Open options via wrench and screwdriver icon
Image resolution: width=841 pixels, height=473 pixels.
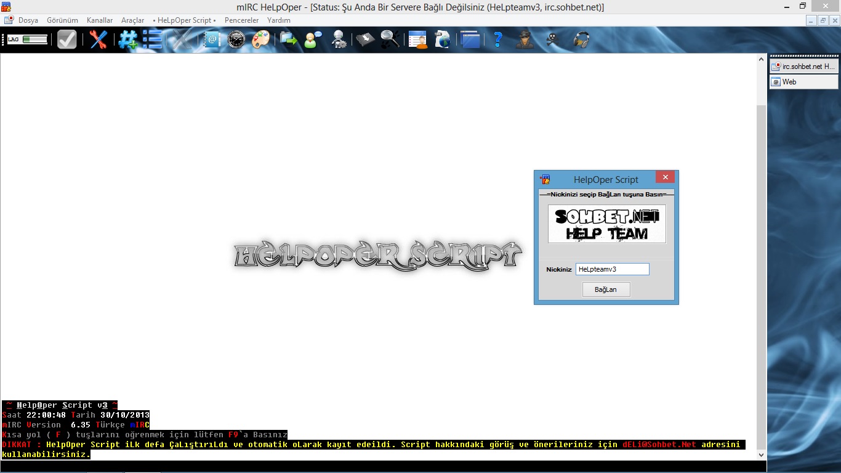click(x=98, y=39)
